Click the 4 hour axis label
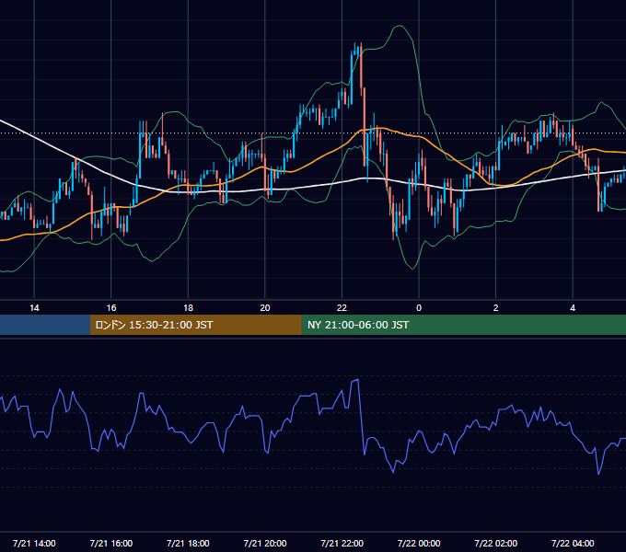 (x=573, y=308)
